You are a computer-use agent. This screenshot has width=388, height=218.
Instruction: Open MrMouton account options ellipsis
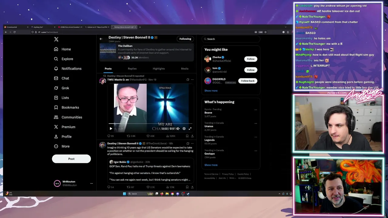(x=92, y=183)
